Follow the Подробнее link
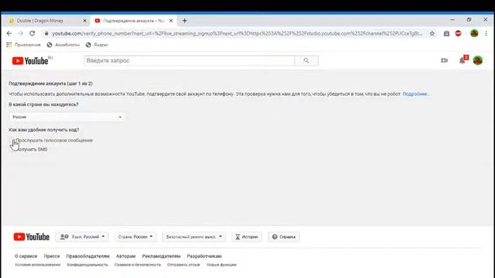The image size is (495, 278). (415, 94)
